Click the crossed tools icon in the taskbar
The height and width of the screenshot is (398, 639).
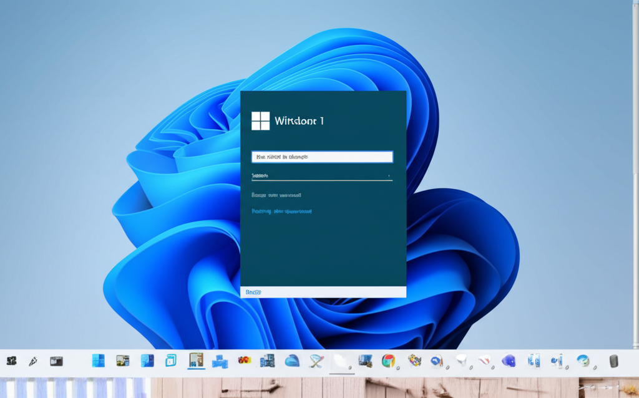[316, 361]
